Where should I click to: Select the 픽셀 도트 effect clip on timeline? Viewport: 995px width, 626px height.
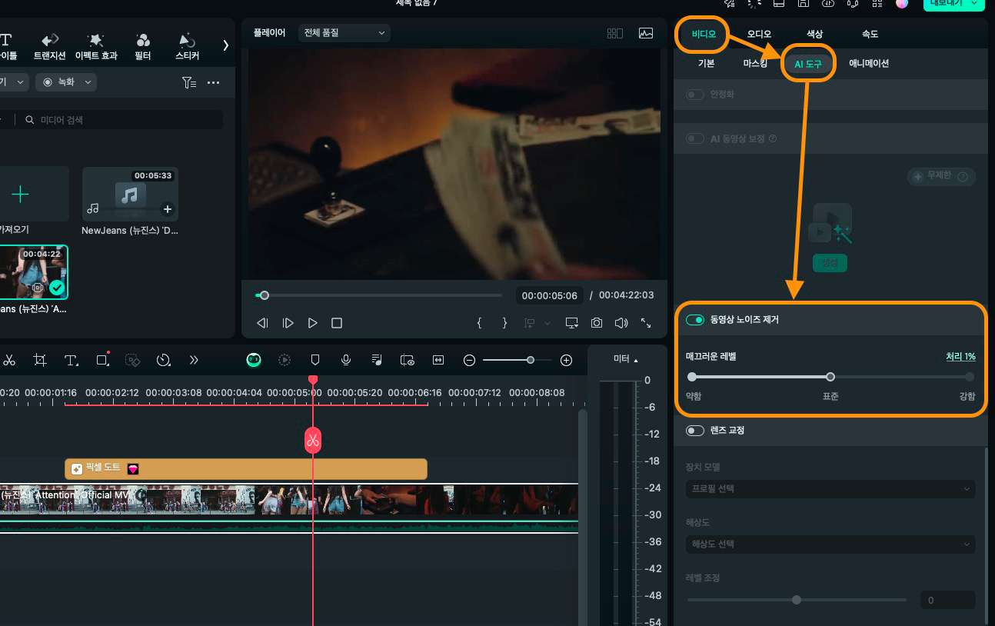point(245,468)
